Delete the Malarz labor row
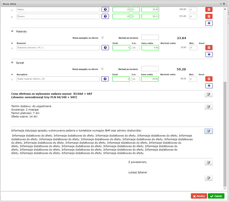Image resolution: width=229 pixels, height=202 pixels. coord(209,9)
